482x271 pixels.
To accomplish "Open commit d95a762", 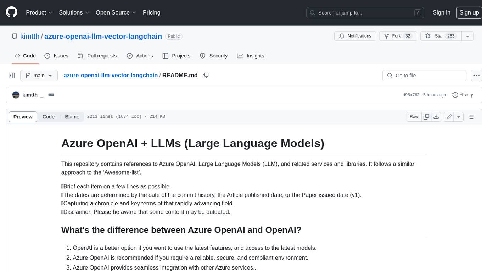I will (x=411, y=95).
